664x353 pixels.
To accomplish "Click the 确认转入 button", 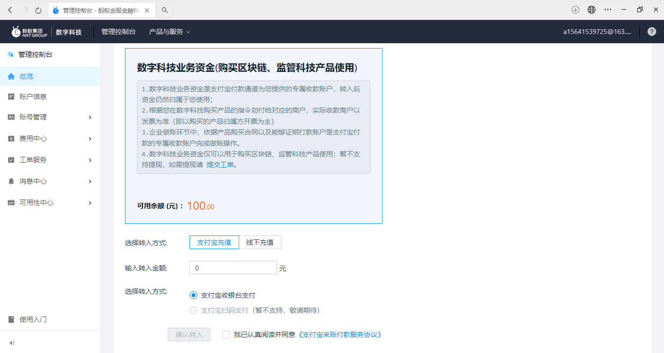I will tap(189, 335).
